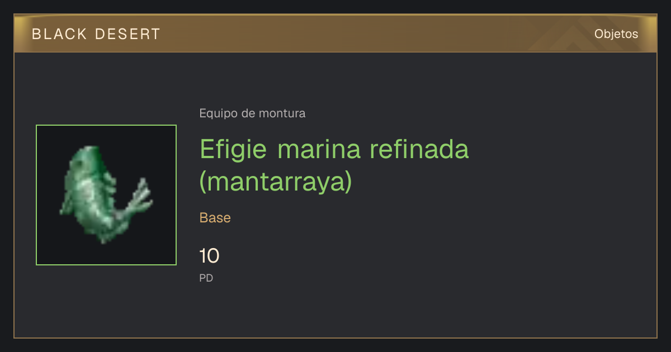
Task: Click the word BLACK in the header
Action: [59, 34]
